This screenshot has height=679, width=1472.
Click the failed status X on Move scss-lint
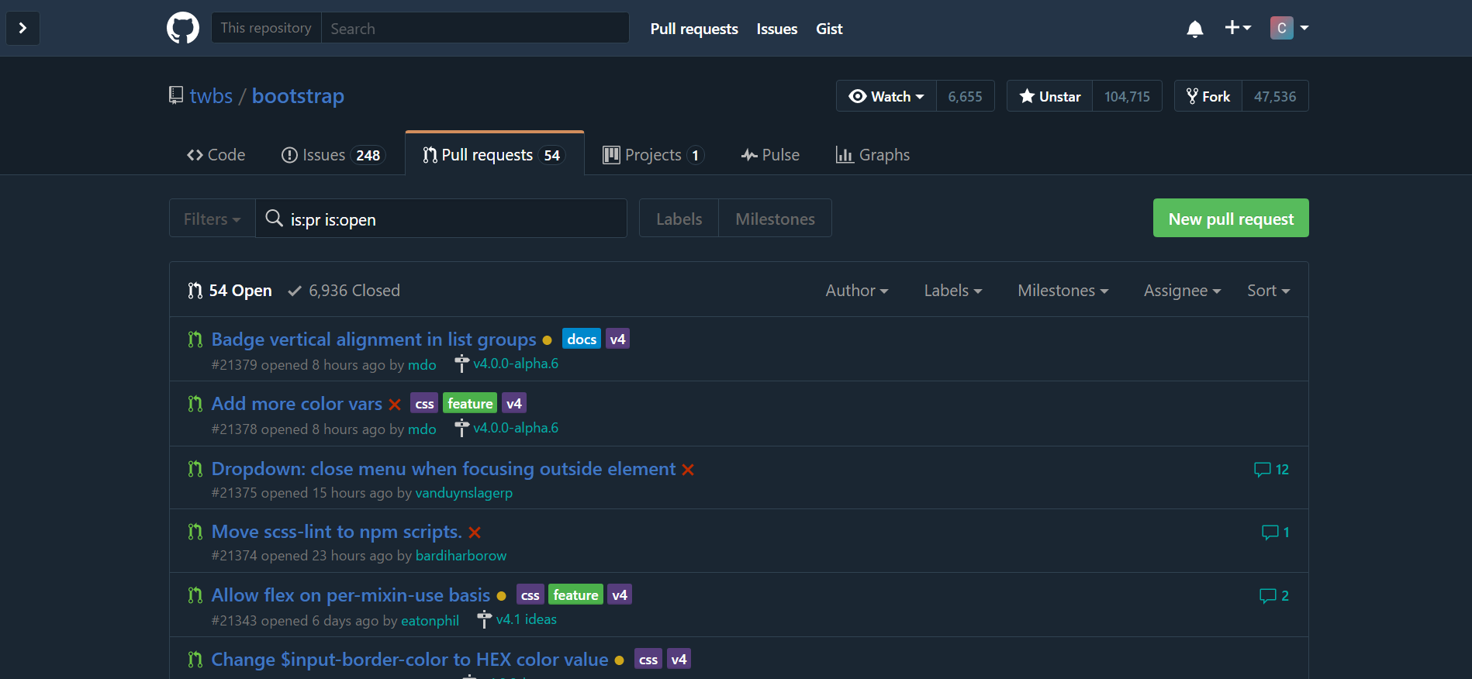[475, 533]
